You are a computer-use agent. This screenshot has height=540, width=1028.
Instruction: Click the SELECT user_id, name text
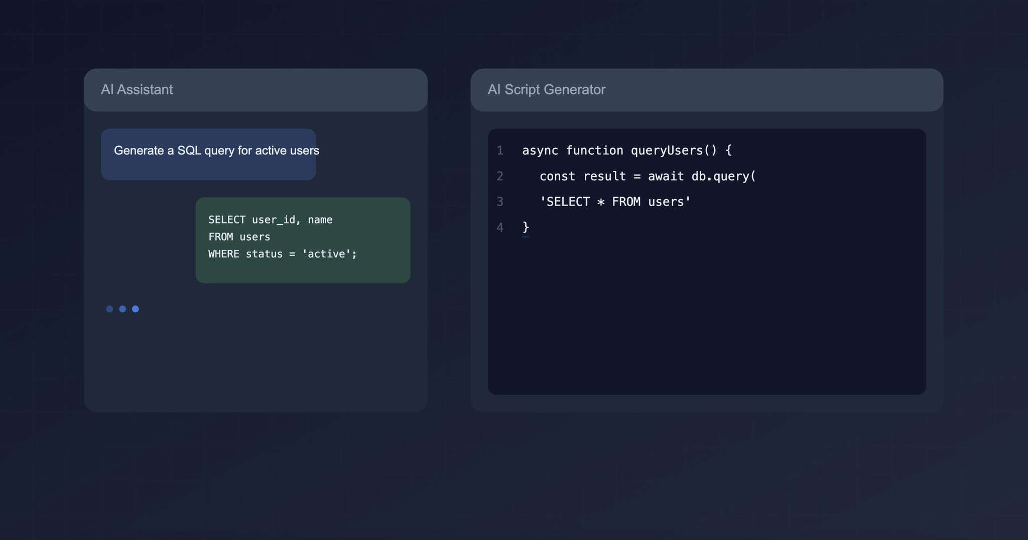pyautogui.click(x=270, y=220)
